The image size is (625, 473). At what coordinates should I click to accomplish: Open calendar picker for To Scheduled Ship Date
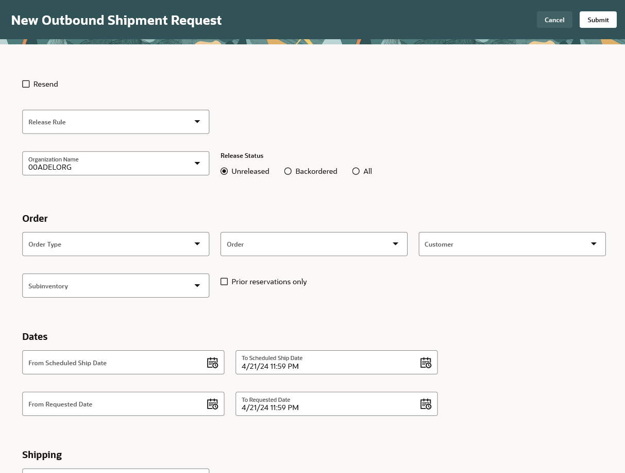click(x=426, y=363)
